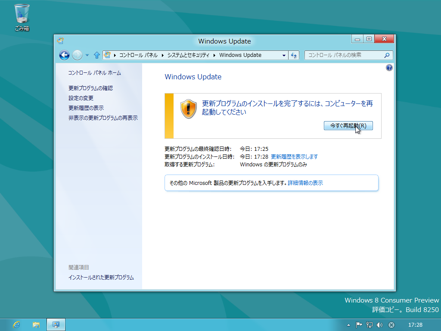Viewport: 441px width, 331px height.
Task: Open the address bar history dropdown
Action: point(284,55)
